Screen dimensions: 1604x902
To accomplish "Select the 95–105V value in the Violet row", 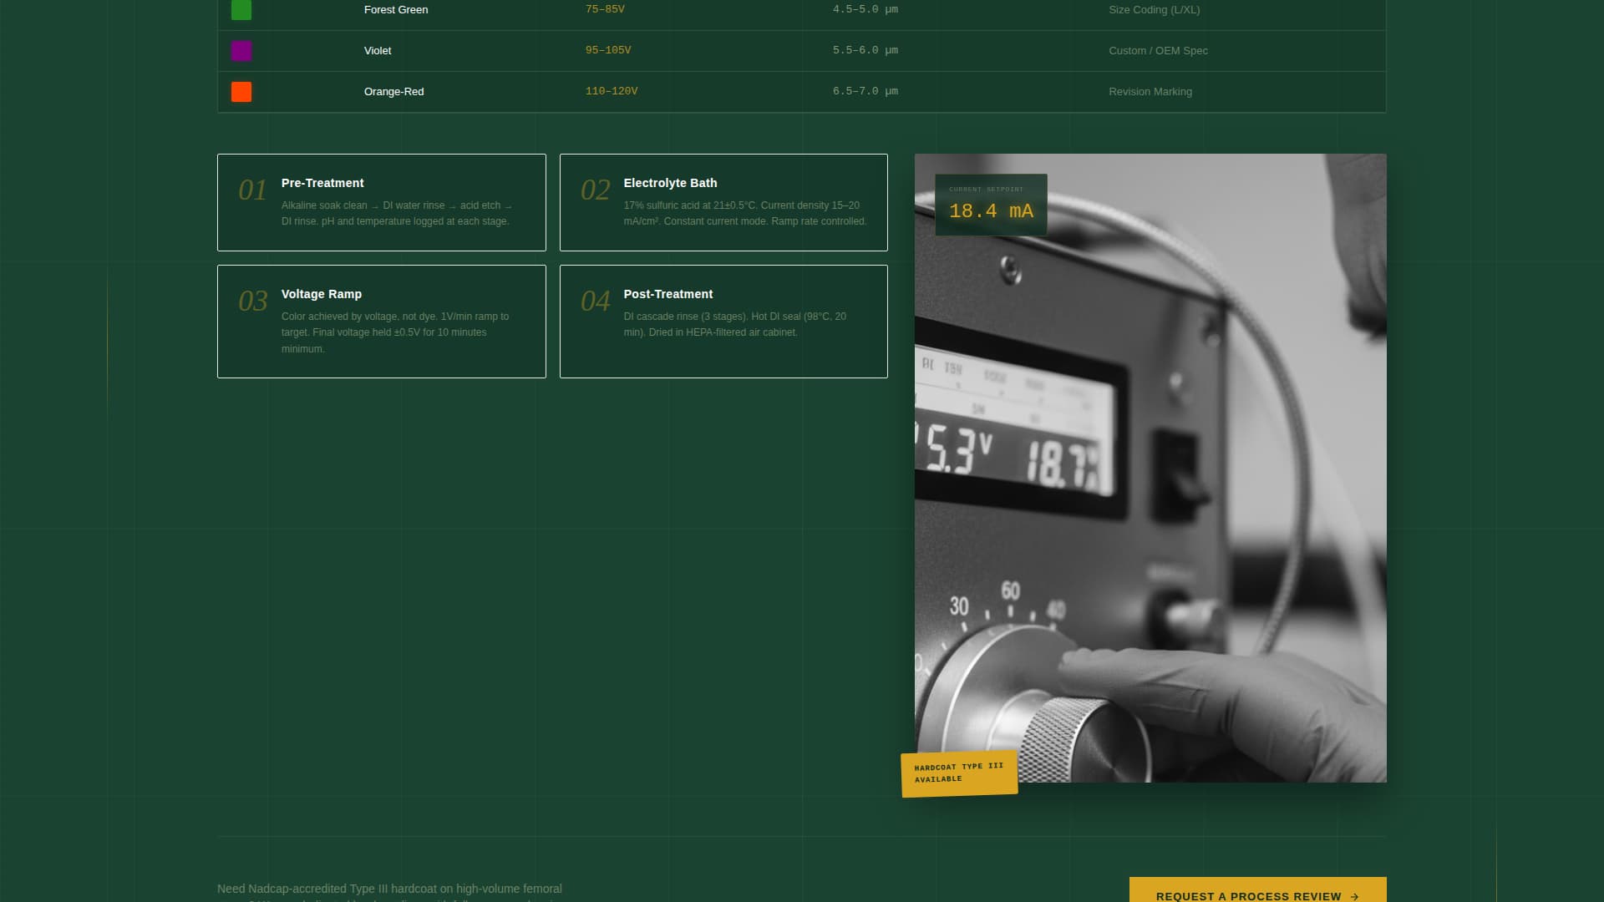I will click(x=607, y=50).
